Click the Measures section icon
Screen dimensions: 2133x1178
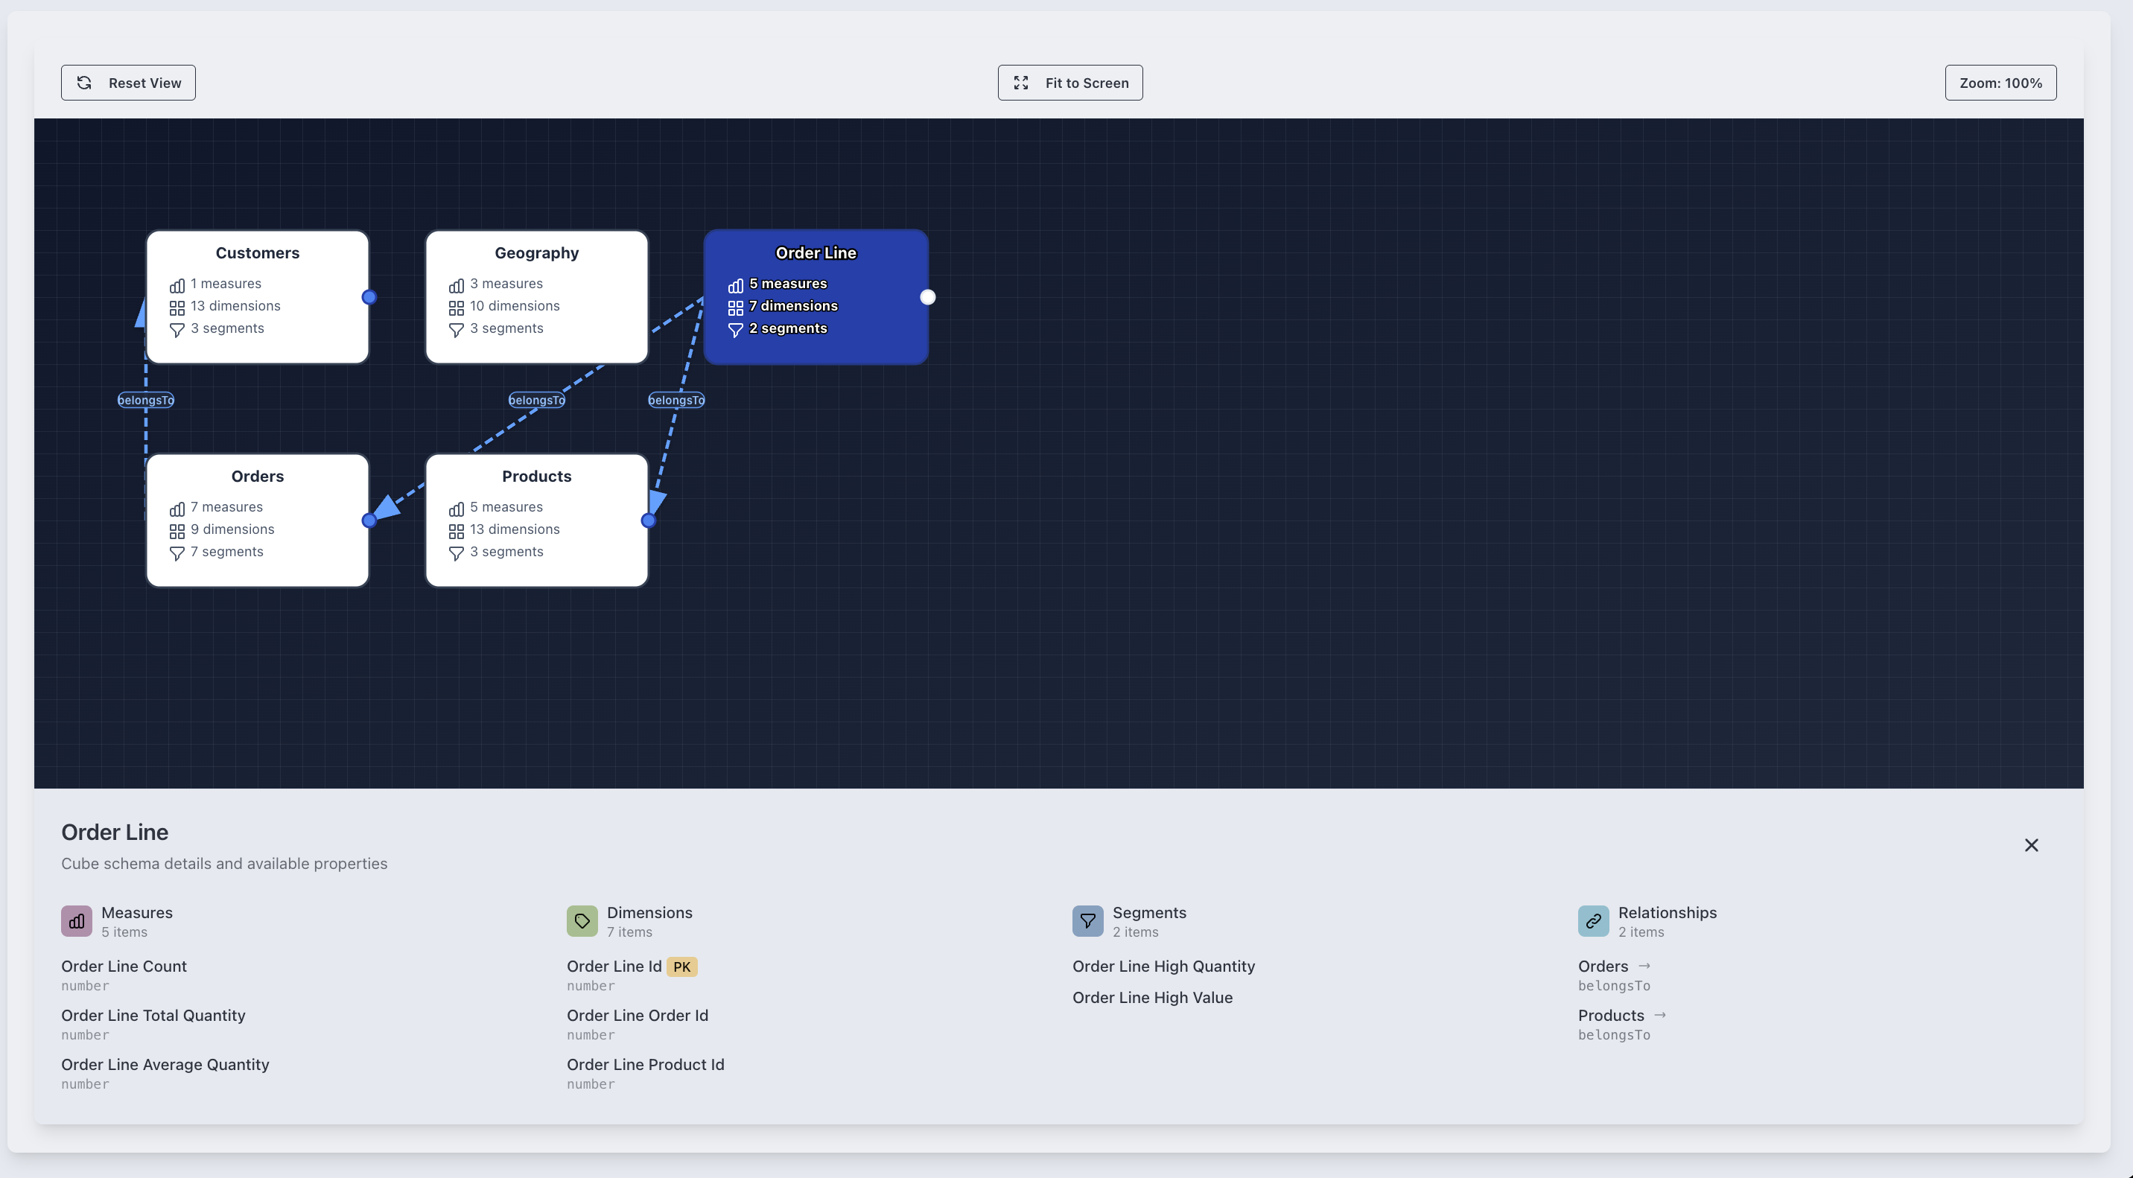[76, 921]
